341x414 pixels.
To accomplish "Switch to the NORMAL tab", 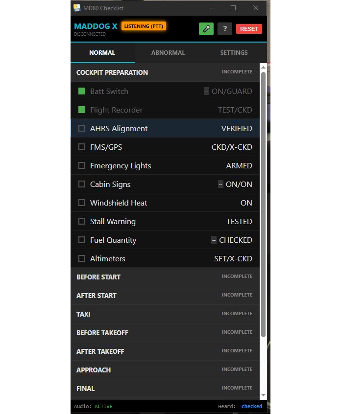I will [102, 52].
